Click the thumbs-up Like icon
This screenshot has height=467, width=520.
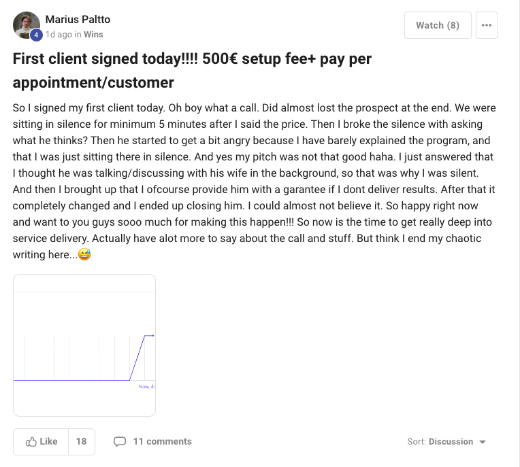click(31, 442)
